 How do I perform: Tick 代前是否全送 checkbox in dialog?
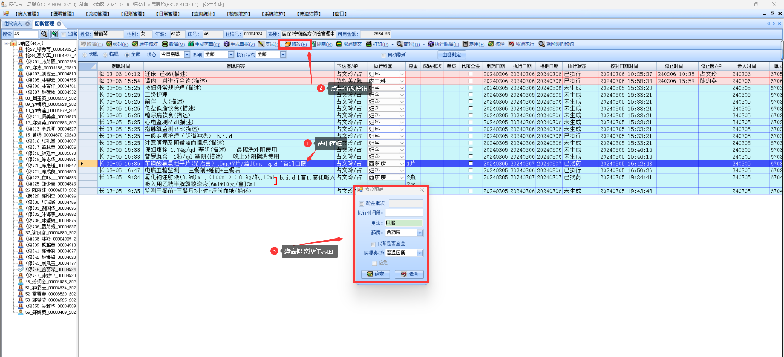point(373,244)
